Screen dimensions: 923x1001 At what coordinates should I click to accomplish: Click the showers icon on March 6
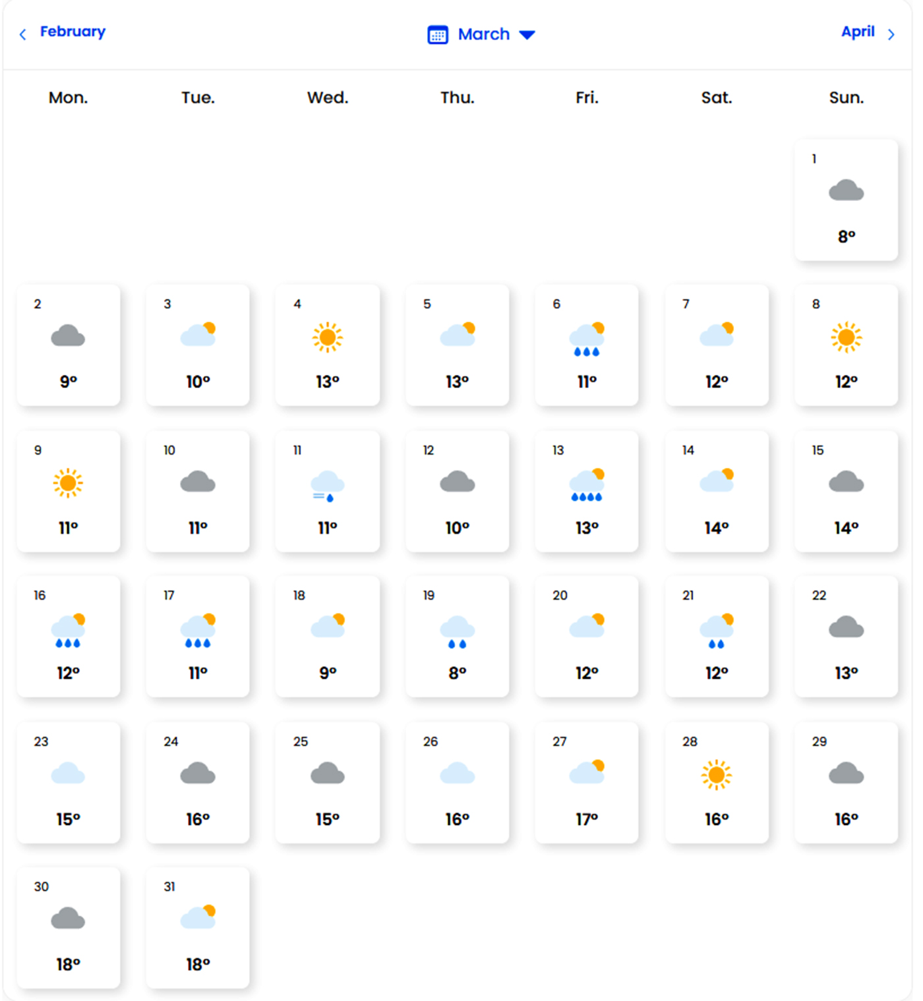point(587,339)
